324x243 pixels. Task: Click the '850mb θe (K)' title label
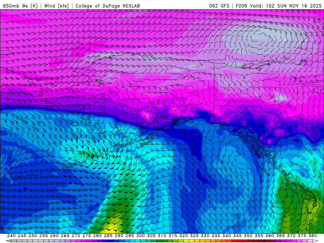click(x=20, y=6)
